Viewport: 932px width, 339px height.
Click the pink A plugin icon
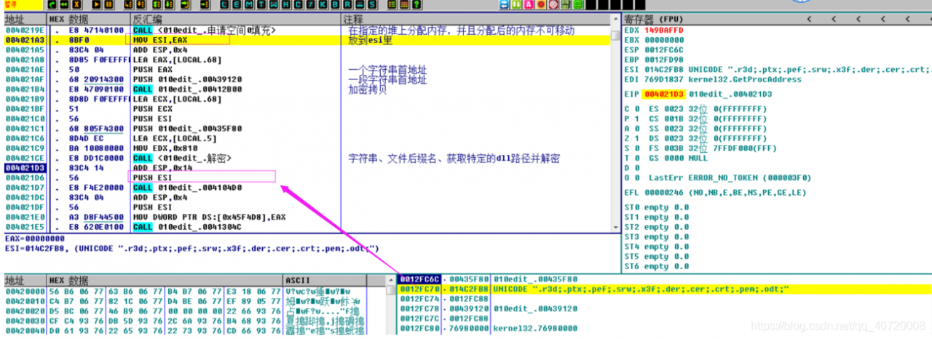[529, 4]
